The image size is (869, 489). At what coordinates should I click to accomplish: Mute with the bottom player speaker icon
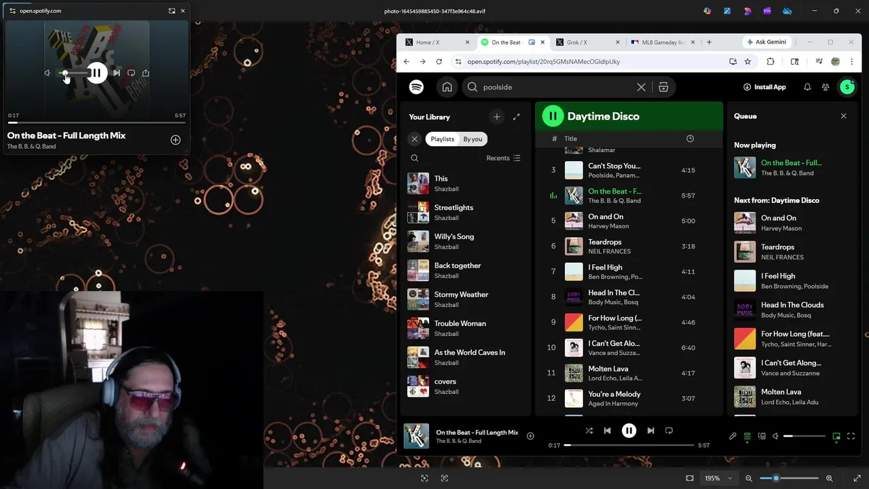point(775,436)
